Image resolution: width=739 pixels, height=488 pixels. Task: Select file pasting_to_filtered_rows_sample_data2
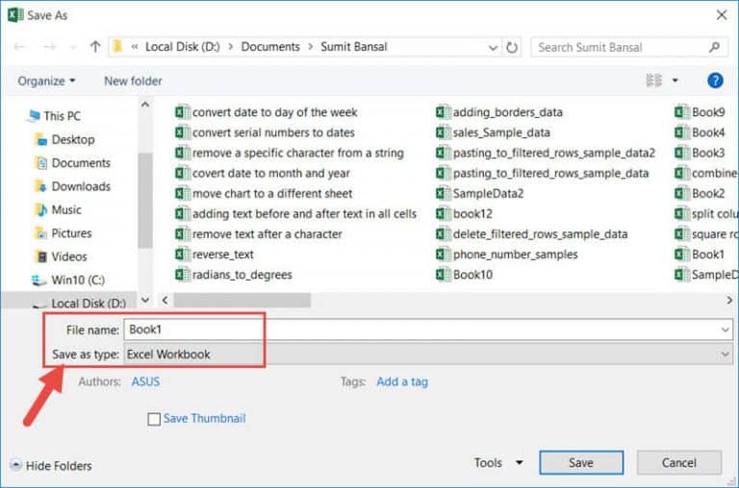546,153
